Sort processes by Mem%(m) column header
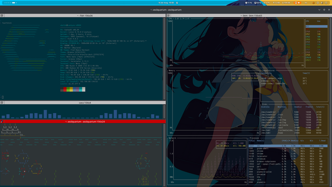 (294, 141)
